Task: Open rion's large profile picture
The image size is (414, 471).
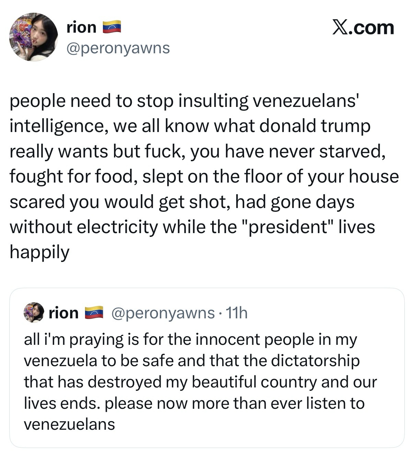Action: tap(33, 37)
